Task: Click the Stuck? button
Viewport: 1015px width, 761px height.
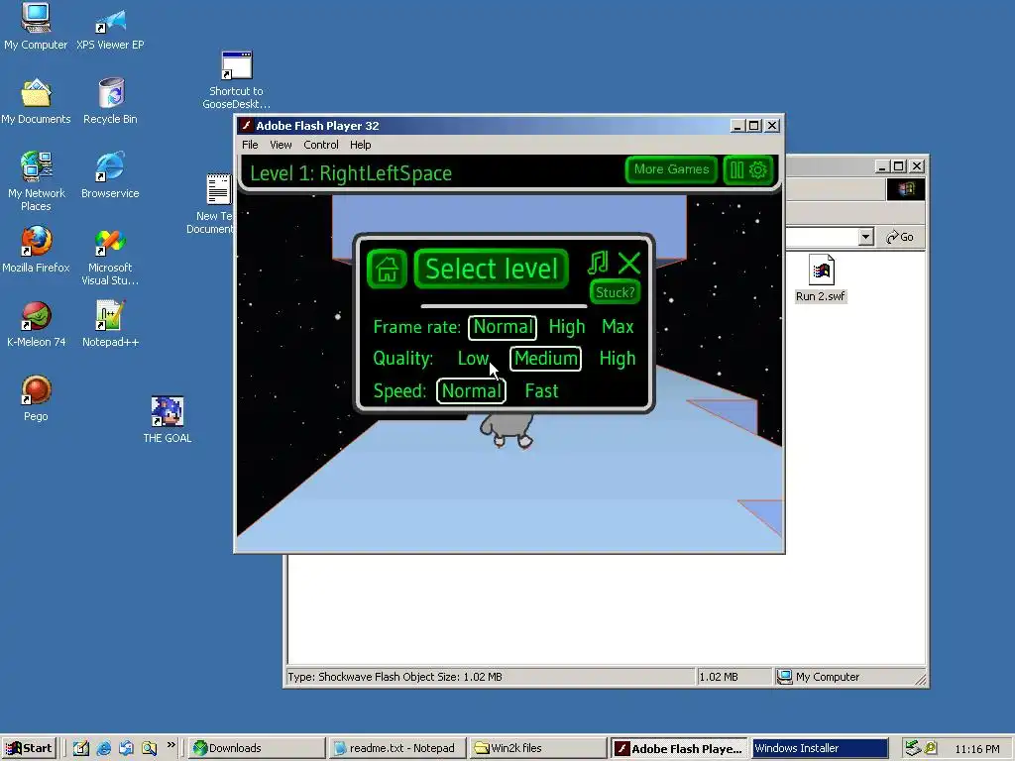Action: click(615, 292)
